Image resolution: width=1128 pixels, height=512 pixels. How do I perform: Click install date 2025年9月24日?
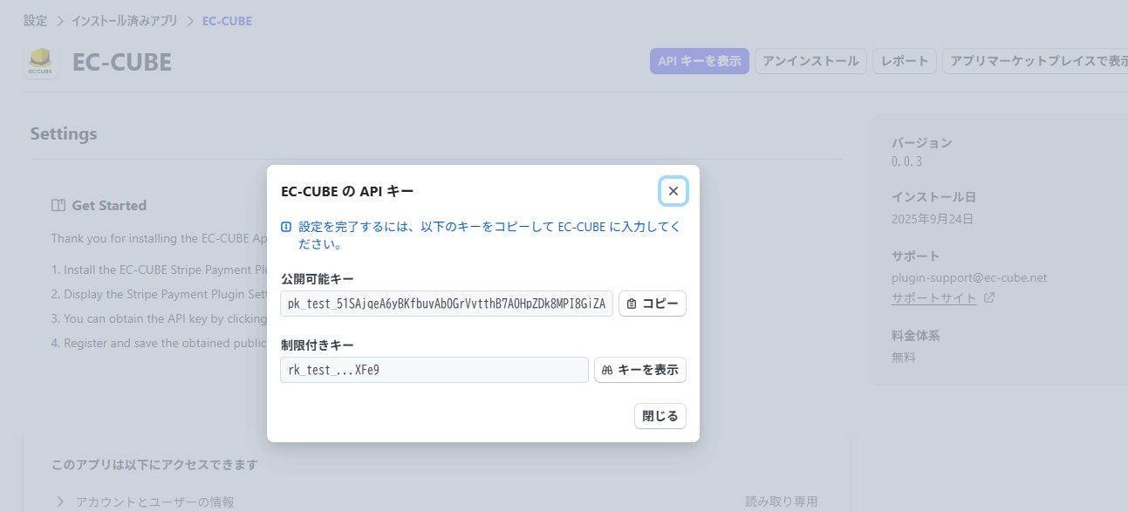point(933,219)
